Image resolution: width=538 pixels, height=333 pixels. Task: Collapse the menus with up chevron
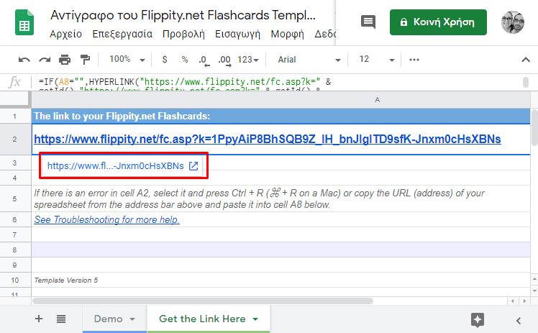pyautogui.click(x=525, y=60)
